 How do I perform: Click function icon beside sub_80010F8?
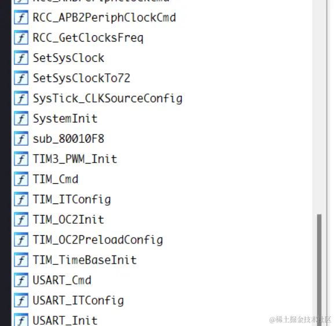(21, 139)
